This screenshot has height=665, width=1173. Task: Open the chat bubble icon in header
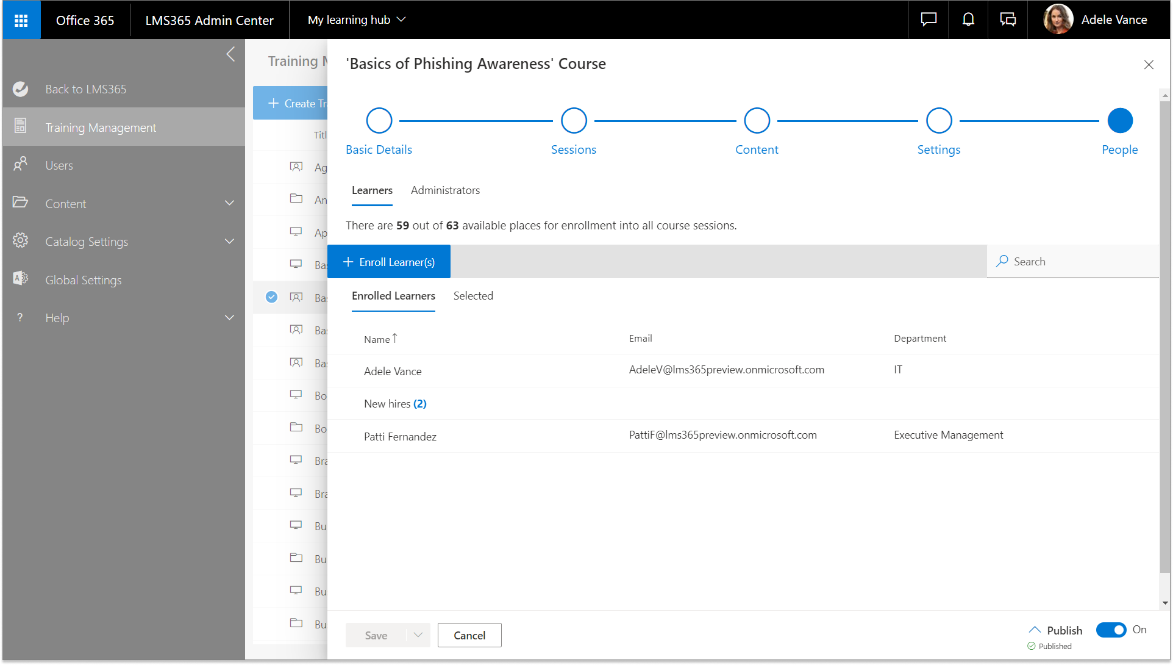(929, 20)
